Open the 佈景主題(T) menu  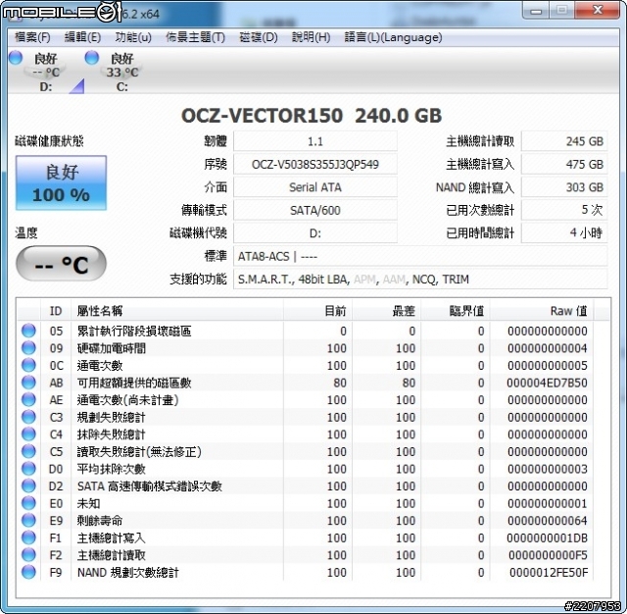(x=195, y=37)
